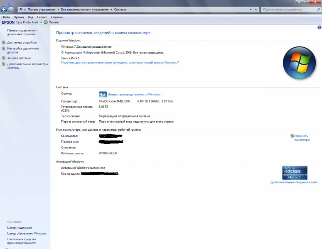Open the 'Вид' menu
Screen dimensions: 322x249
(30, 17)
